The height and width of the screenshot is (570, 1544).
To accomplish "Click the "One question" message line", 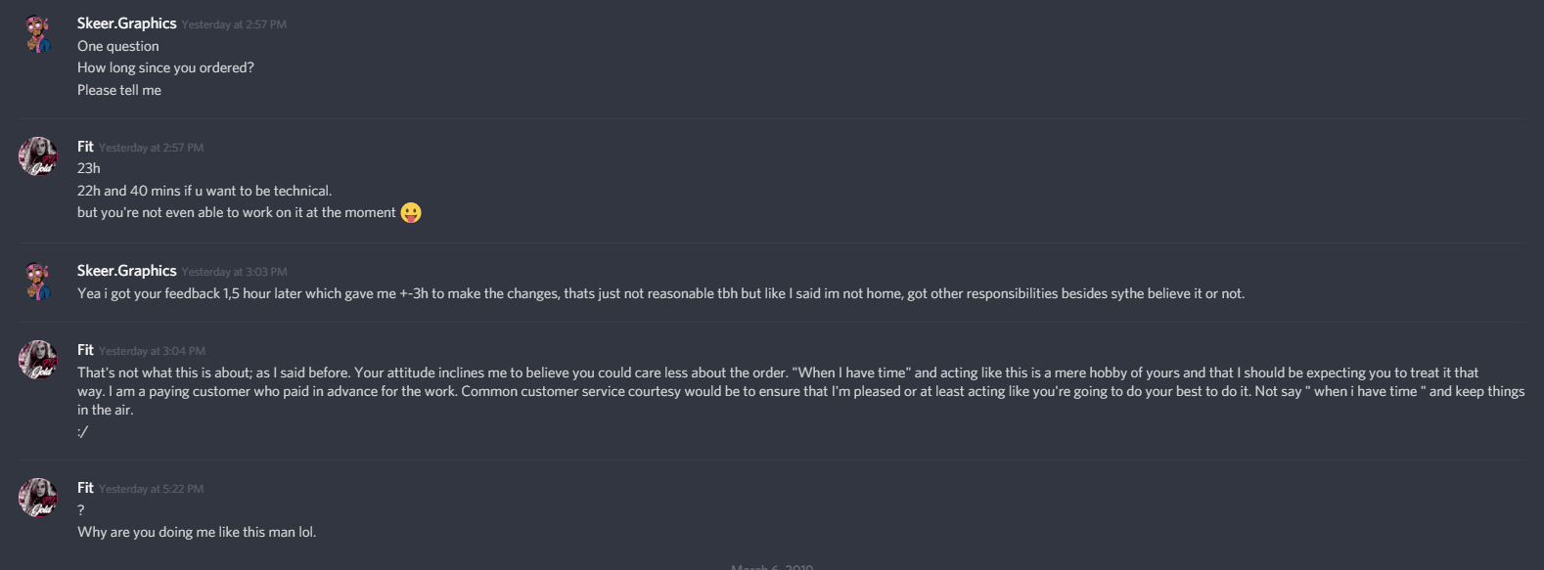I will [x=118, y=46].
